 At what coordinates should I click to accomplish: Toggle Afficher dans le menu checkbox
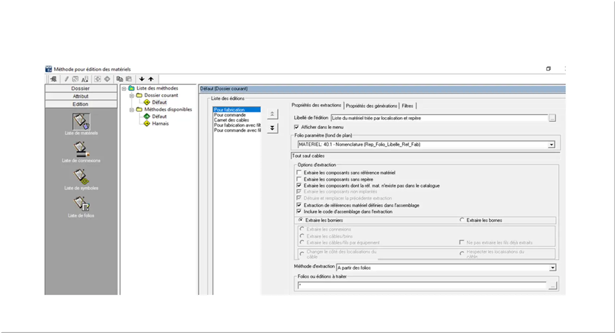(297, 127)
